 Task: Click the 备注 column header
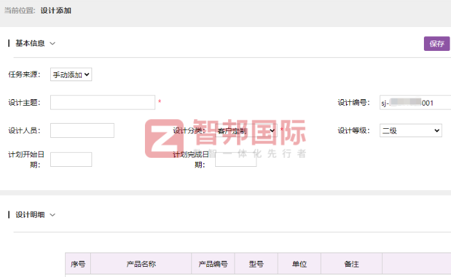[351, 264]
